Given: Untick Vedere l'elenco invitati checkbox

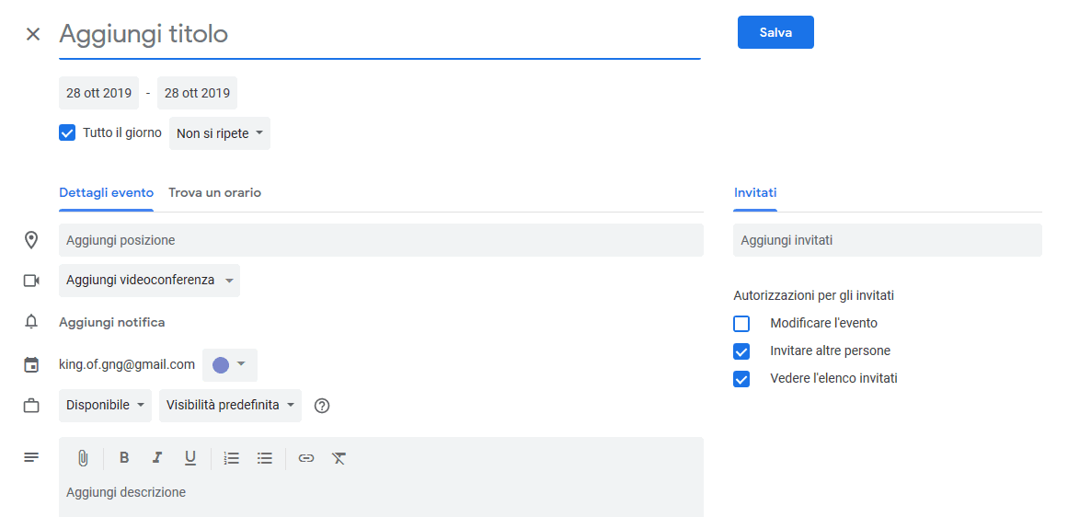Looking at the screenshot, I should point(741,379).
